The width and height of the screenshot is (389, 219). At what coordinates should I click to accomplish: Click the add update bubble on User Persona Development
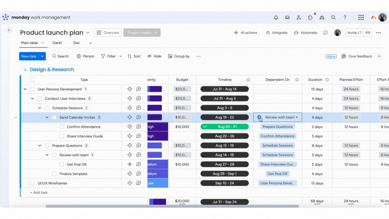tap(139, 89)
